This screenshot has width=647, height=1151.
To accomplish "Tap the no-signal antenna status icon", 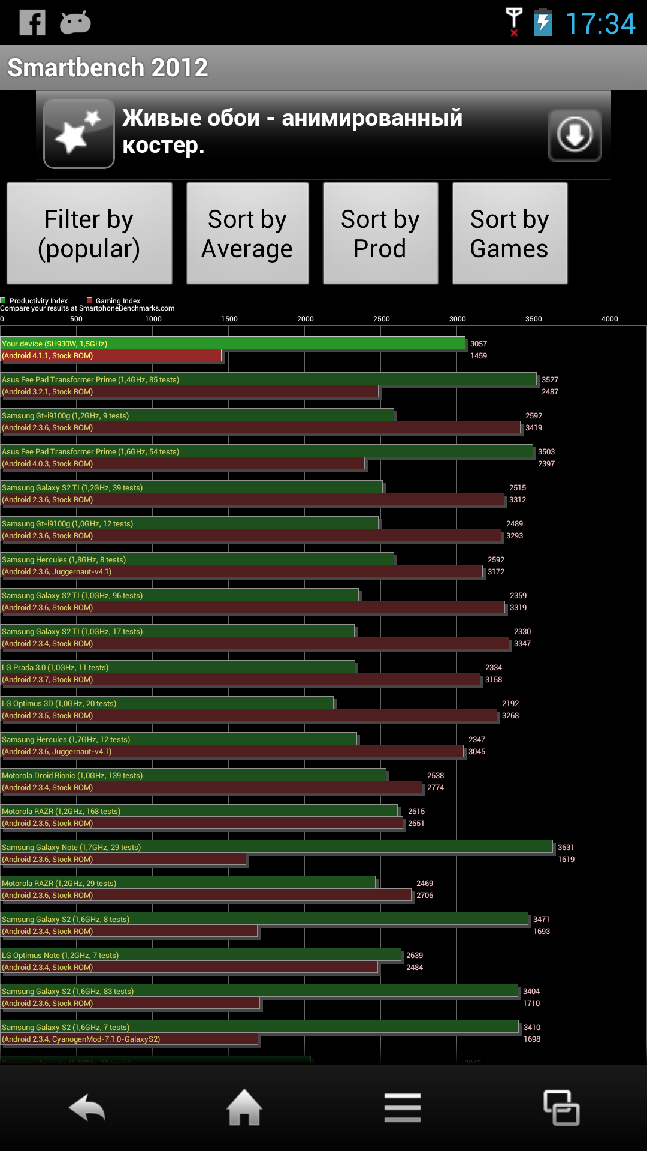I will tap(513, 22).
